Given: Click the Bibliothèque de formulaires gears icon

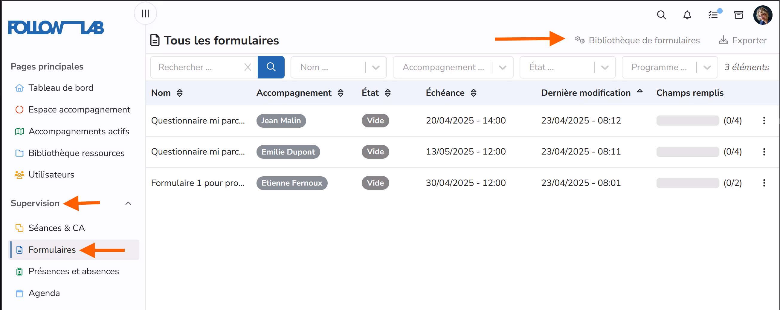Looking at the screenshot, I should pos(580,40).
